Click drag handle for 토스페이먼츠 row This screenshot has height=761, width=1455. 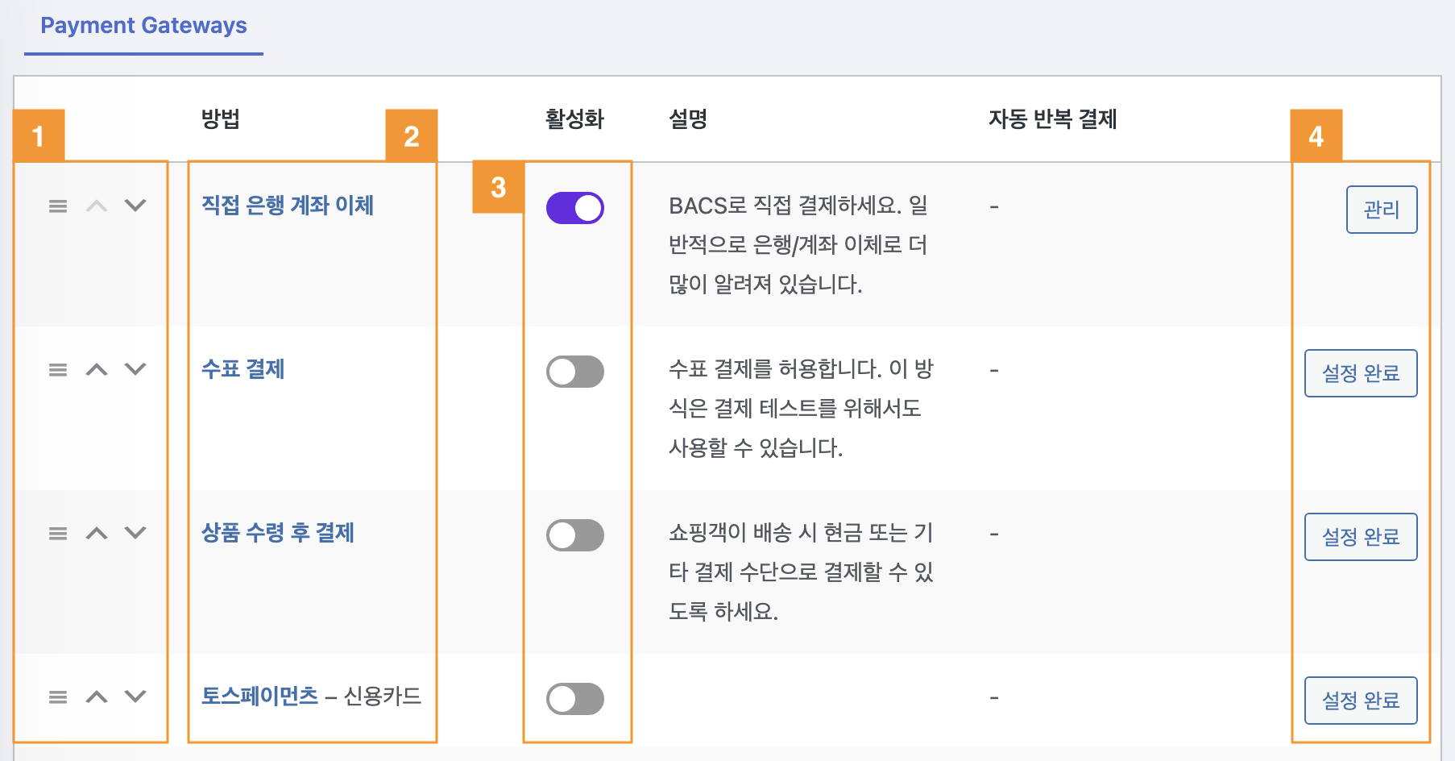58,697
